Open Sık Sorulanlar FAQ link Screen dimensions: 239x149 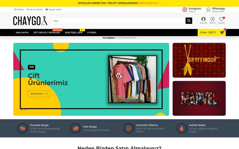[35, 9]
